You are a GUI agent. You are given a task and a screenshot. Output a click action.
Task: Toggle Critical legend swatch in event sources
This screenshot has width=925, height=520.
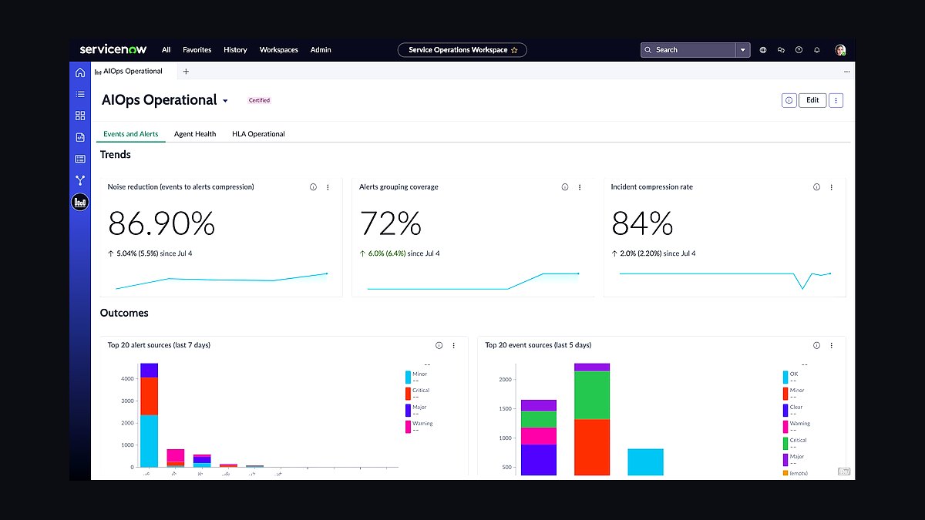point(785,444)
